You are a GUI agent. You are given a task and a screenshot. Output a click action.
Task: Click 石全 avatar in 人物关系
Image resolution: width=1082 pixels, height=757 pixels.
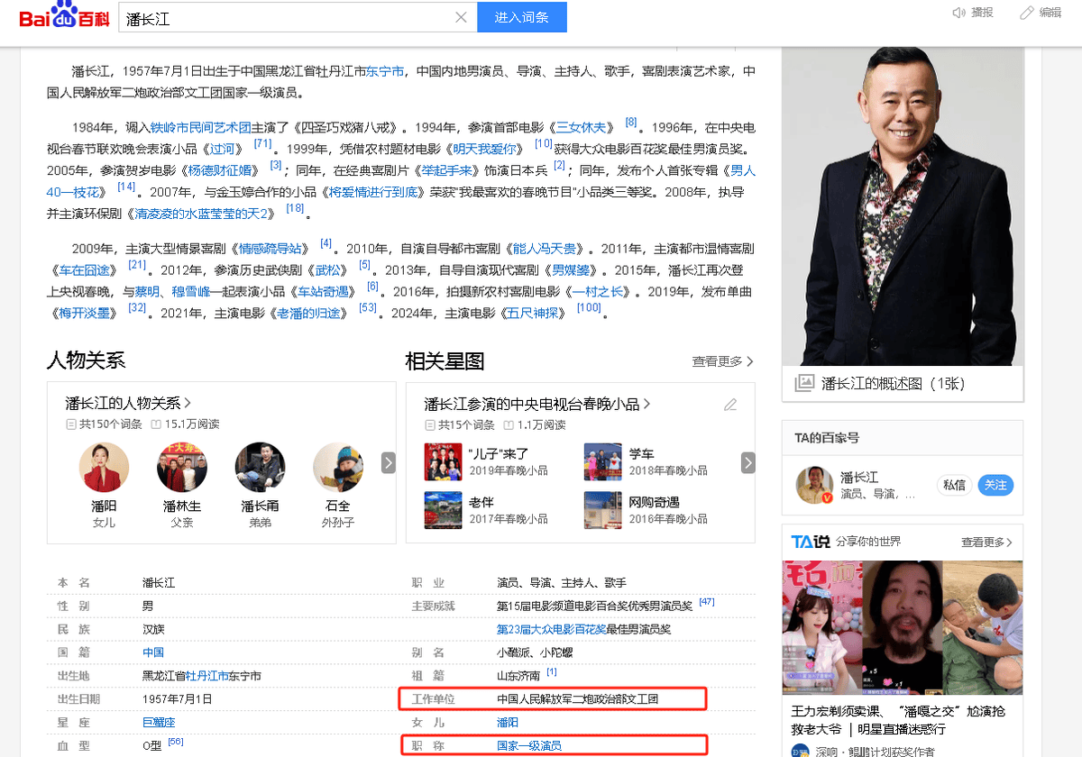tap(338, 467)
